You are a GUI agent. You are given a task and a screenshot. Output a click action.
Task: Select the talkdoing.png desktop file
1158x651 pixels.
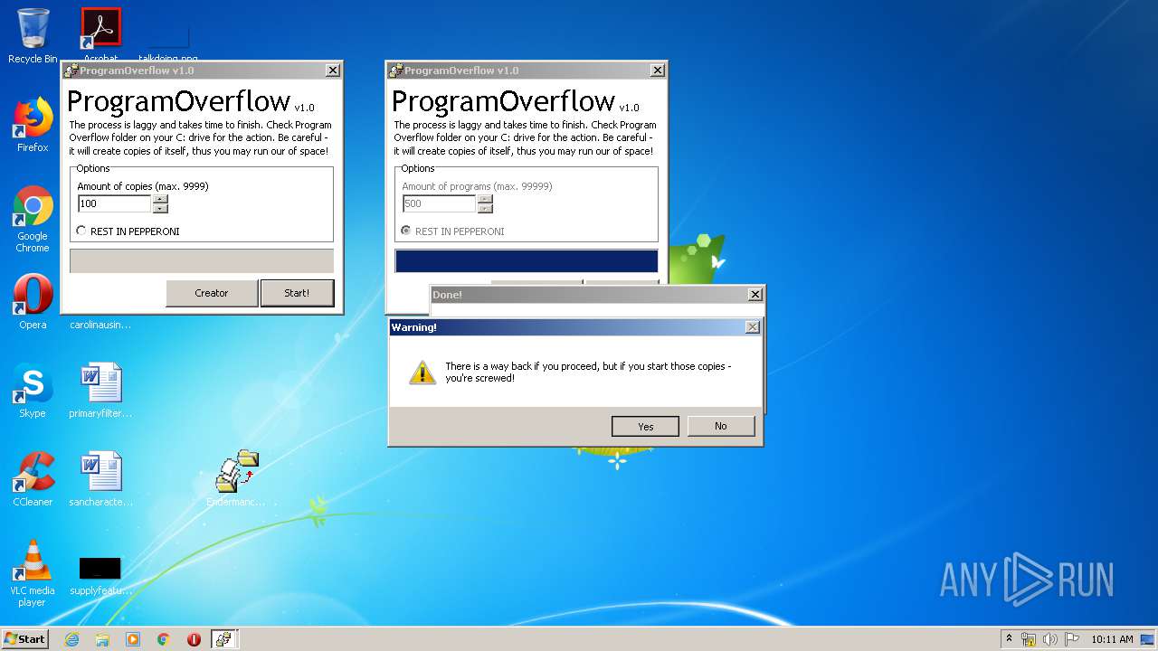tap(168, 41)
